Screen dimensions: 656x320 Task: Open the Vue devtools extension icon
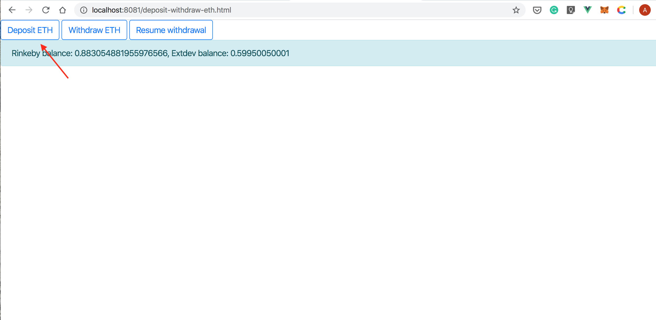(587, 10)
